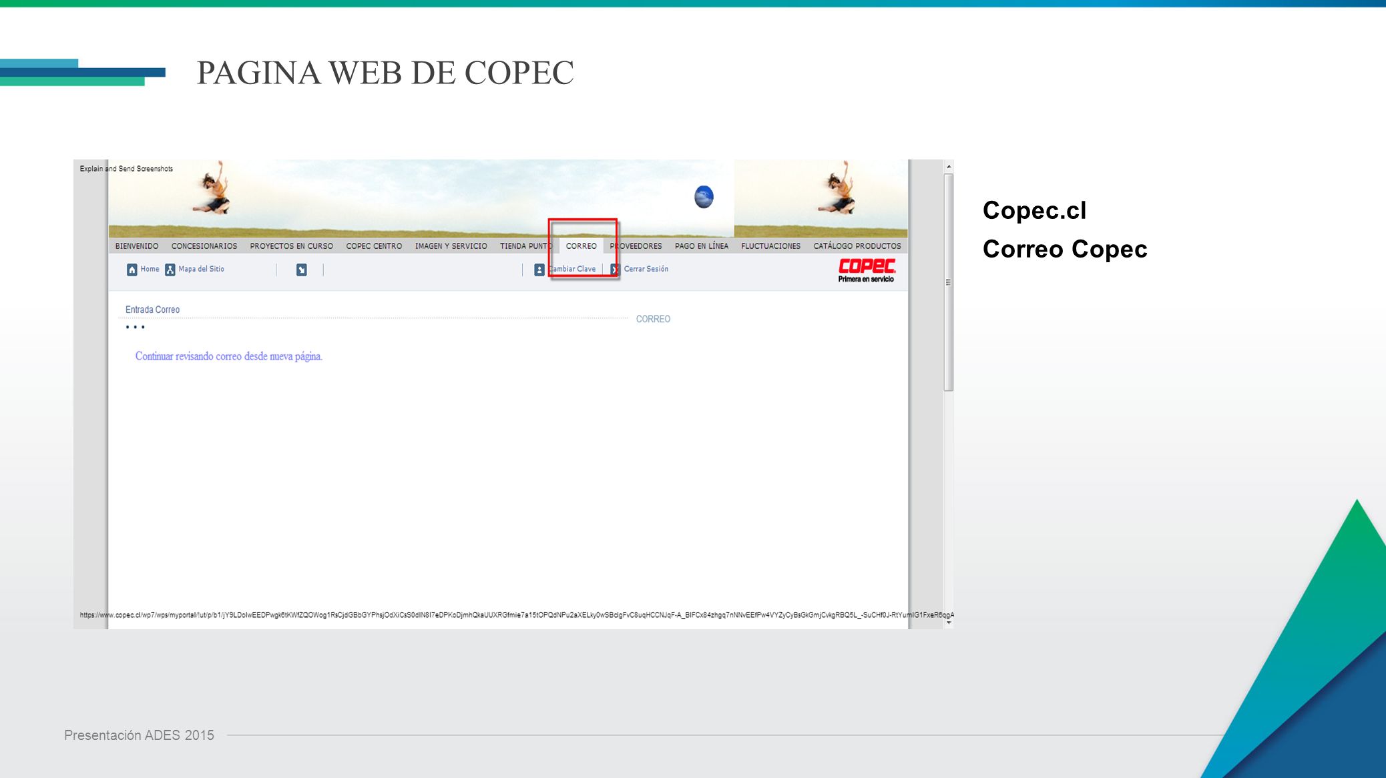Click the arrow icon between separators

(x=302, y=270)
